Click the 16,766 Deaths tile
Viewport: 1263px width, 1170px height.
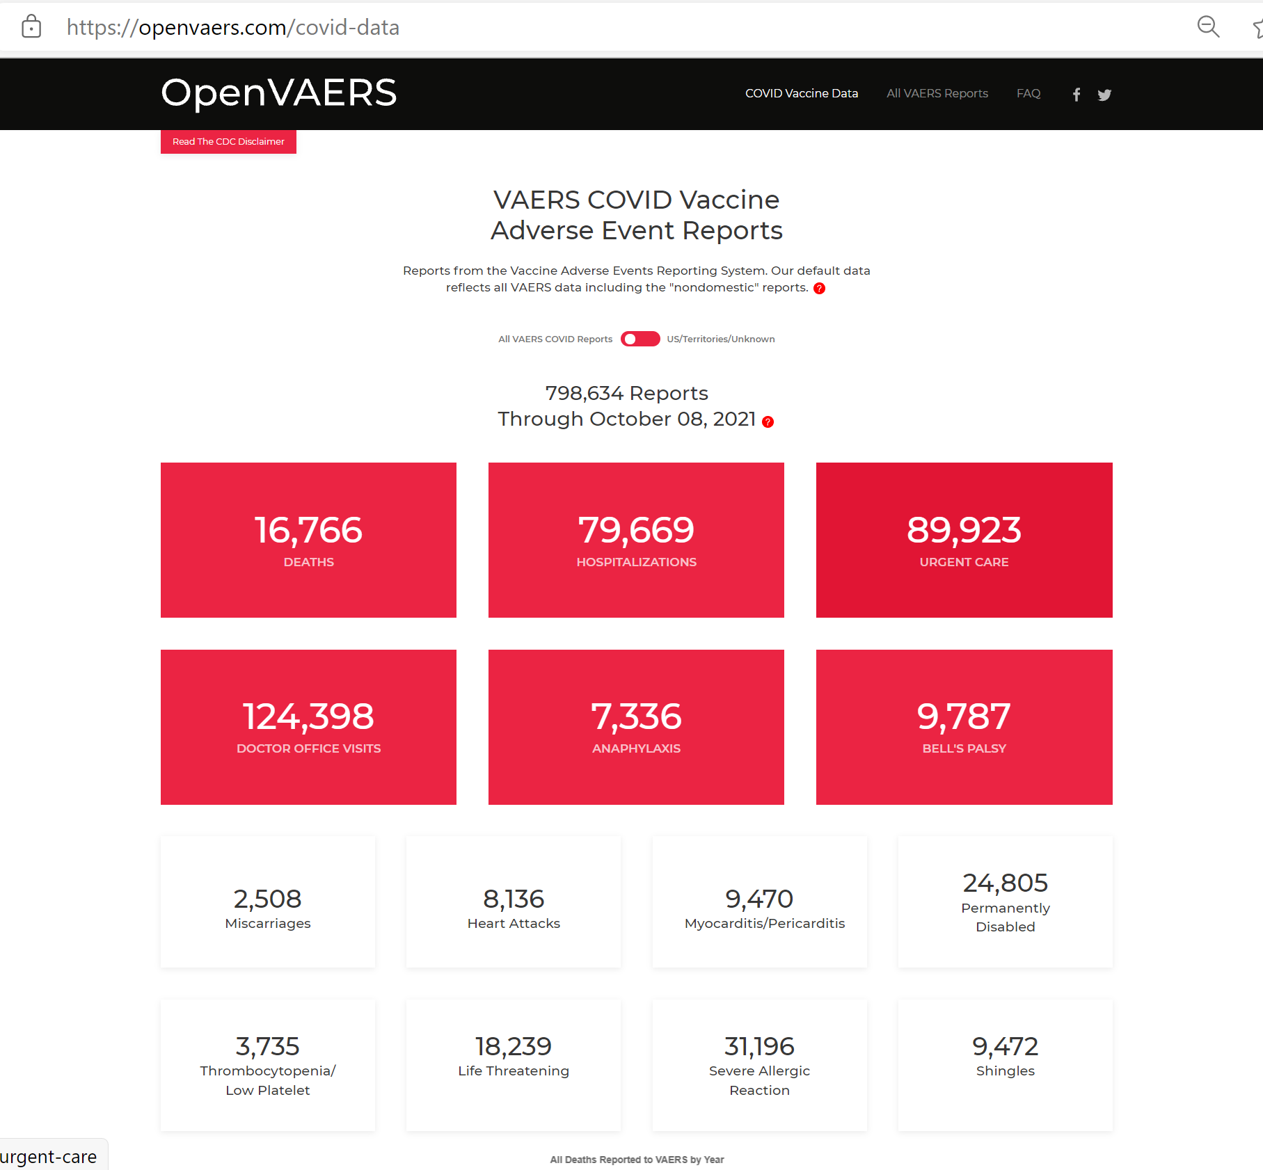308,540
